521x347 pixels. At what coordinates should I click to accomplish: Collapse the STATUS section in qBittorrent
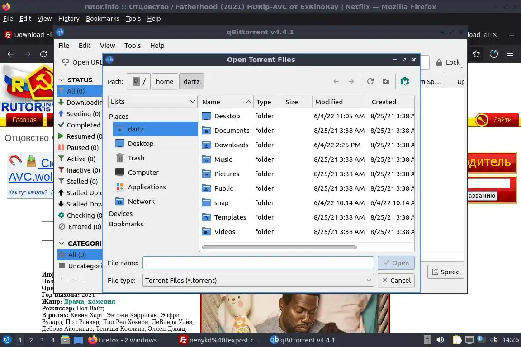[61, 80]
